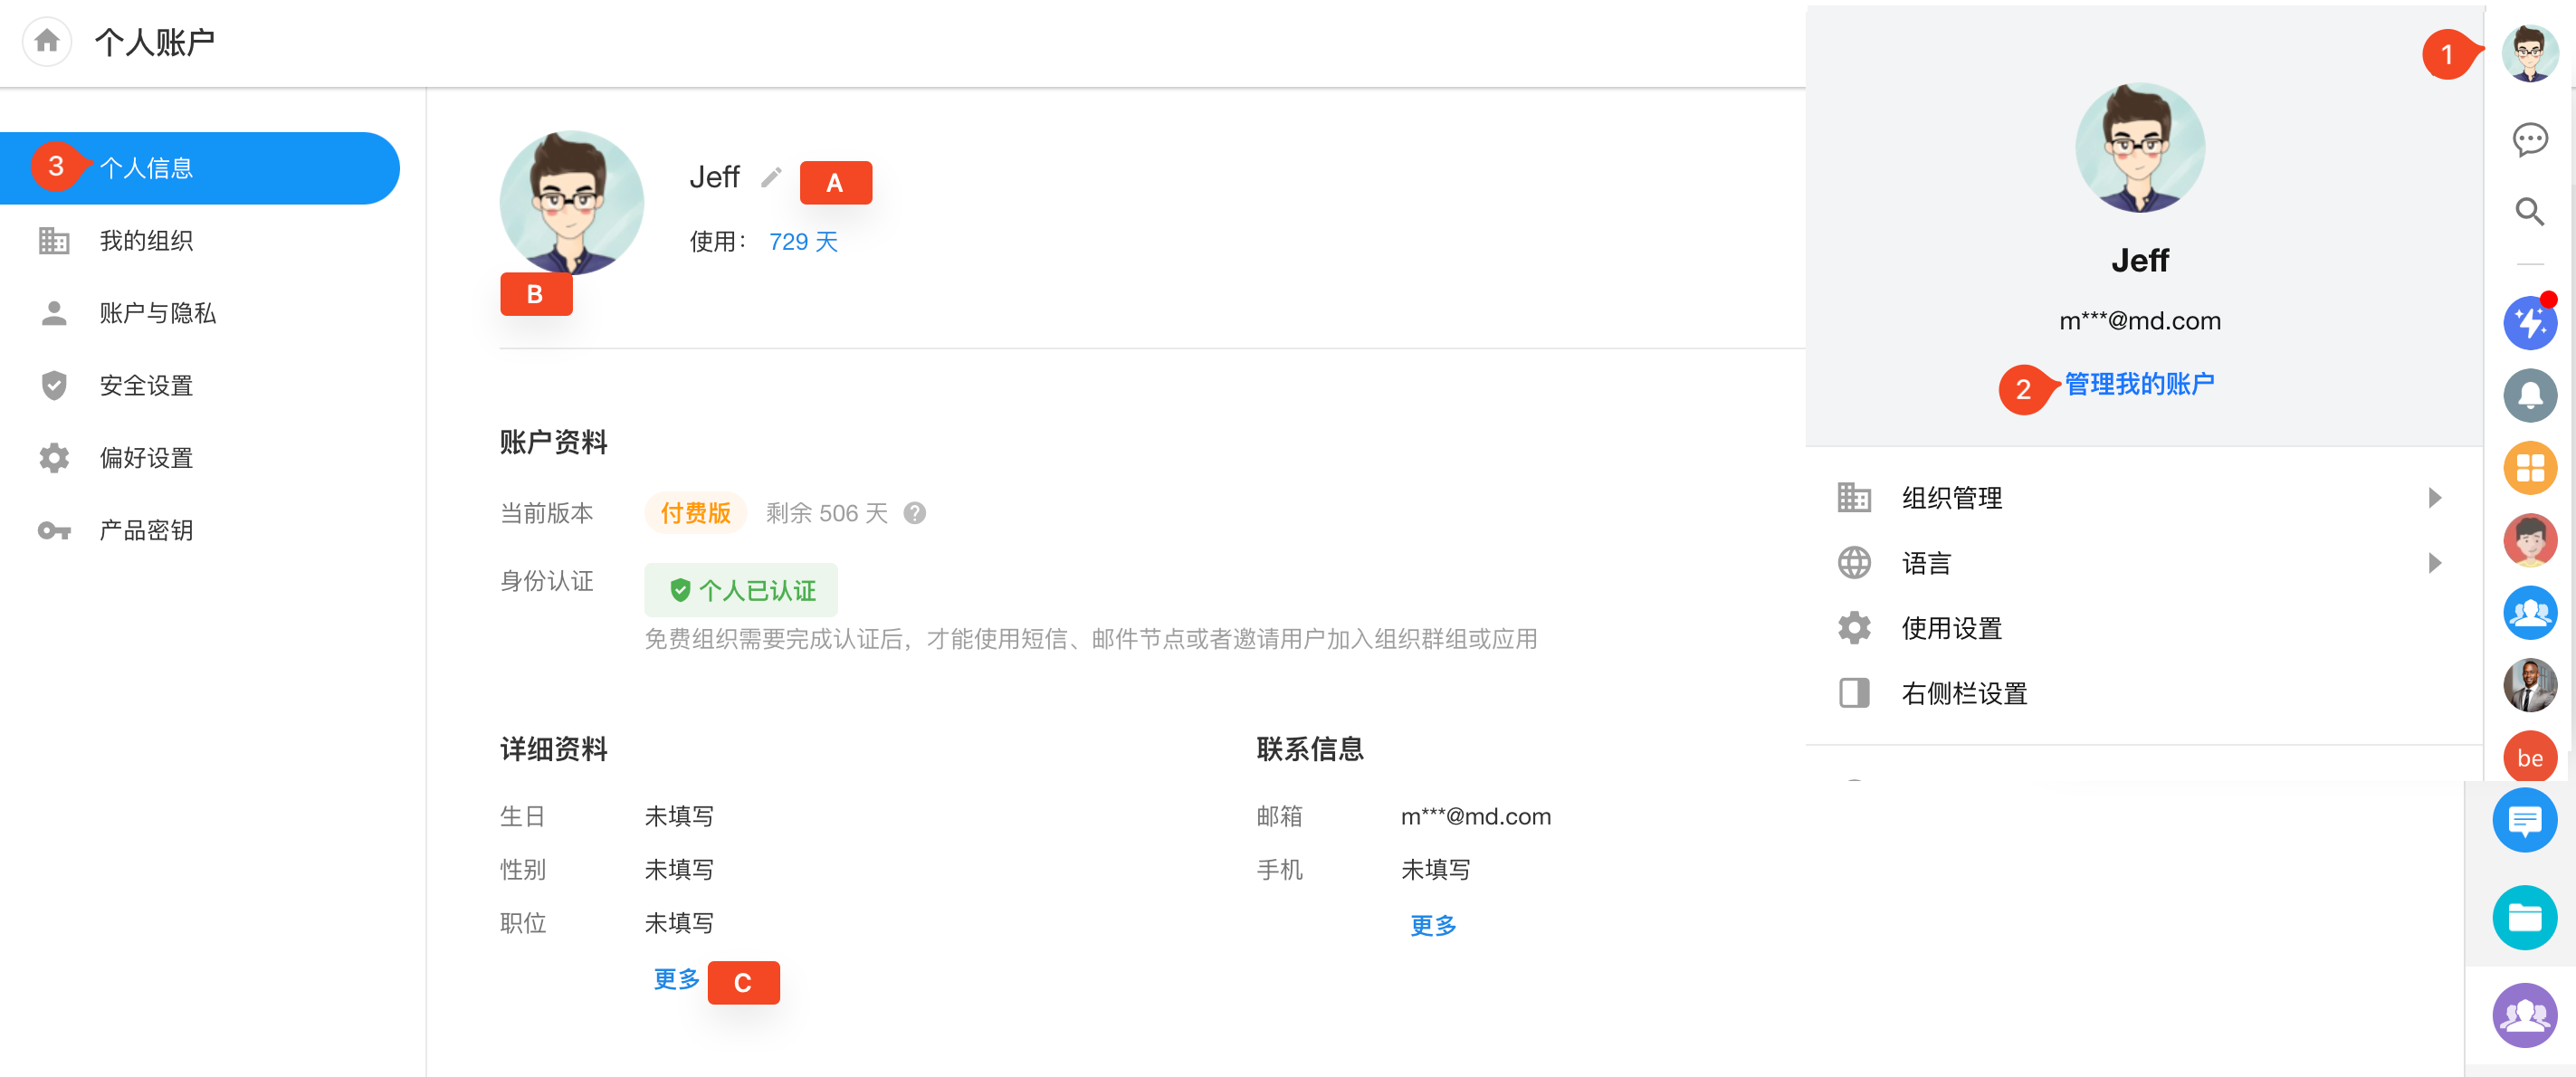2576x1077 pixels.
Task: Click the 手机 未填写 value
Action: (x=1435, y=869)
